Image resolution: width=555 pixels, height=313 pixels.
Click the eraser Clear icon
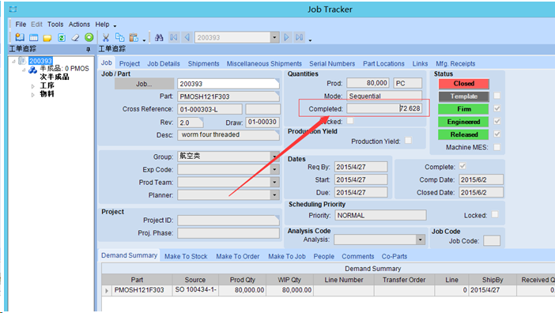(x=75, y=37)
